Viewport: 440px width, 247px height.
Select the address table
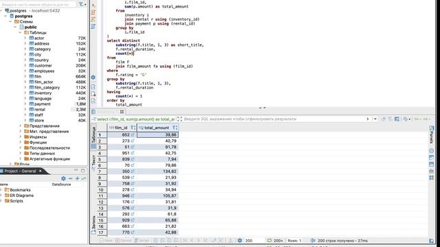41,43
